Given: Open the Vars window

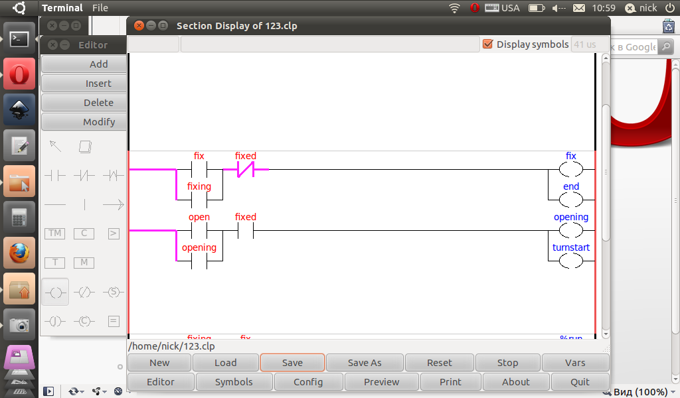Looking at the screenshot, I should click(x=575, y=363).
